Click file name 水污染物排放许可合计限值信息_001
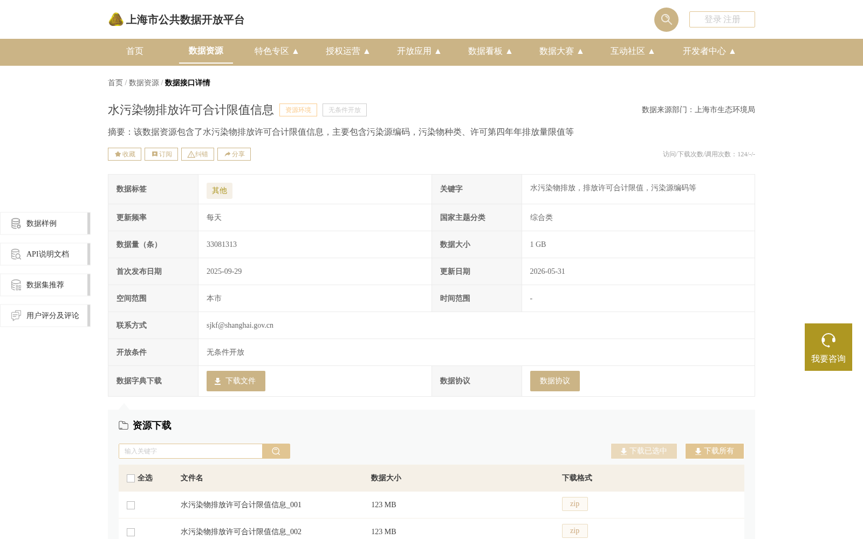863x539 pixels. click(x=241, y=505)
